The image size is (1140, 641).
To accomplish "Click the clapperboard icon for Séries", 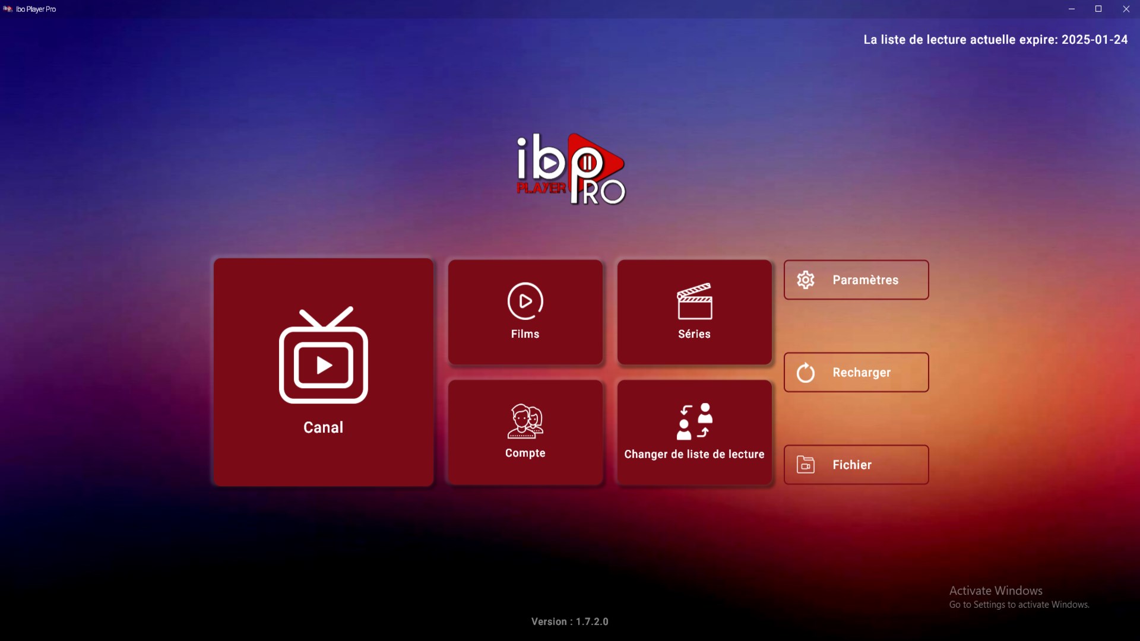I will point(694,302).
